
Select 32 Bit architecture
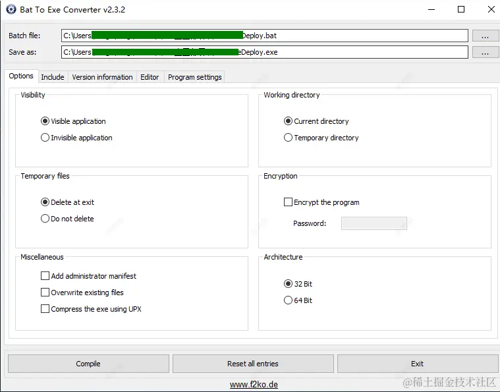pos(298,284)
